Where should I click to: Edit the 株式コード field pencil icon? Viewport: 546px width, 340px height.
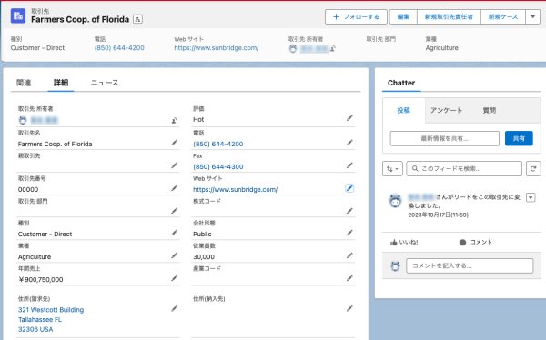point(349,211)
